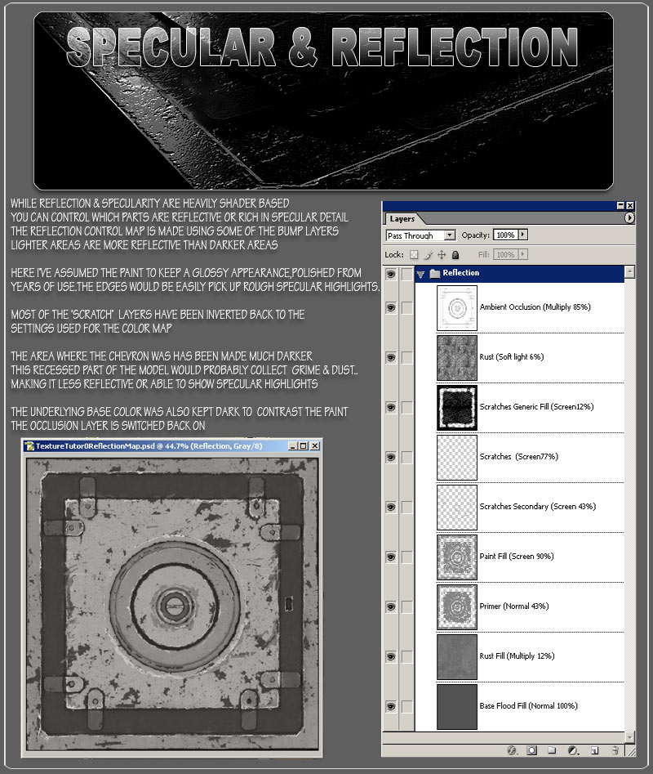653x774 pixels.
Task: Add a layer style with the fx icon
Action: [x=513, y=750]
